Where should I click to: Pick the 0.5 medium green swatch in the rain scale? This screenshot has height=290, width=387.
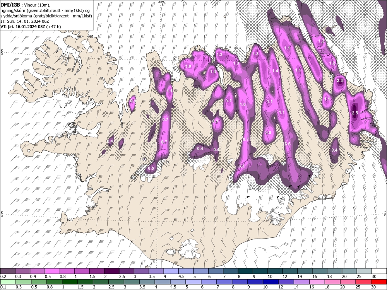pyautogui.click(x=39, y=282)
